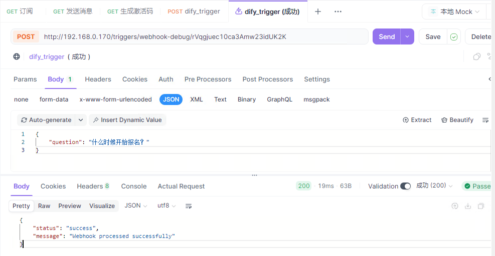Image resolution: width=495 pixels, height=256 pixels.
Task: Delete the request
Action: [x=480, y=37]
